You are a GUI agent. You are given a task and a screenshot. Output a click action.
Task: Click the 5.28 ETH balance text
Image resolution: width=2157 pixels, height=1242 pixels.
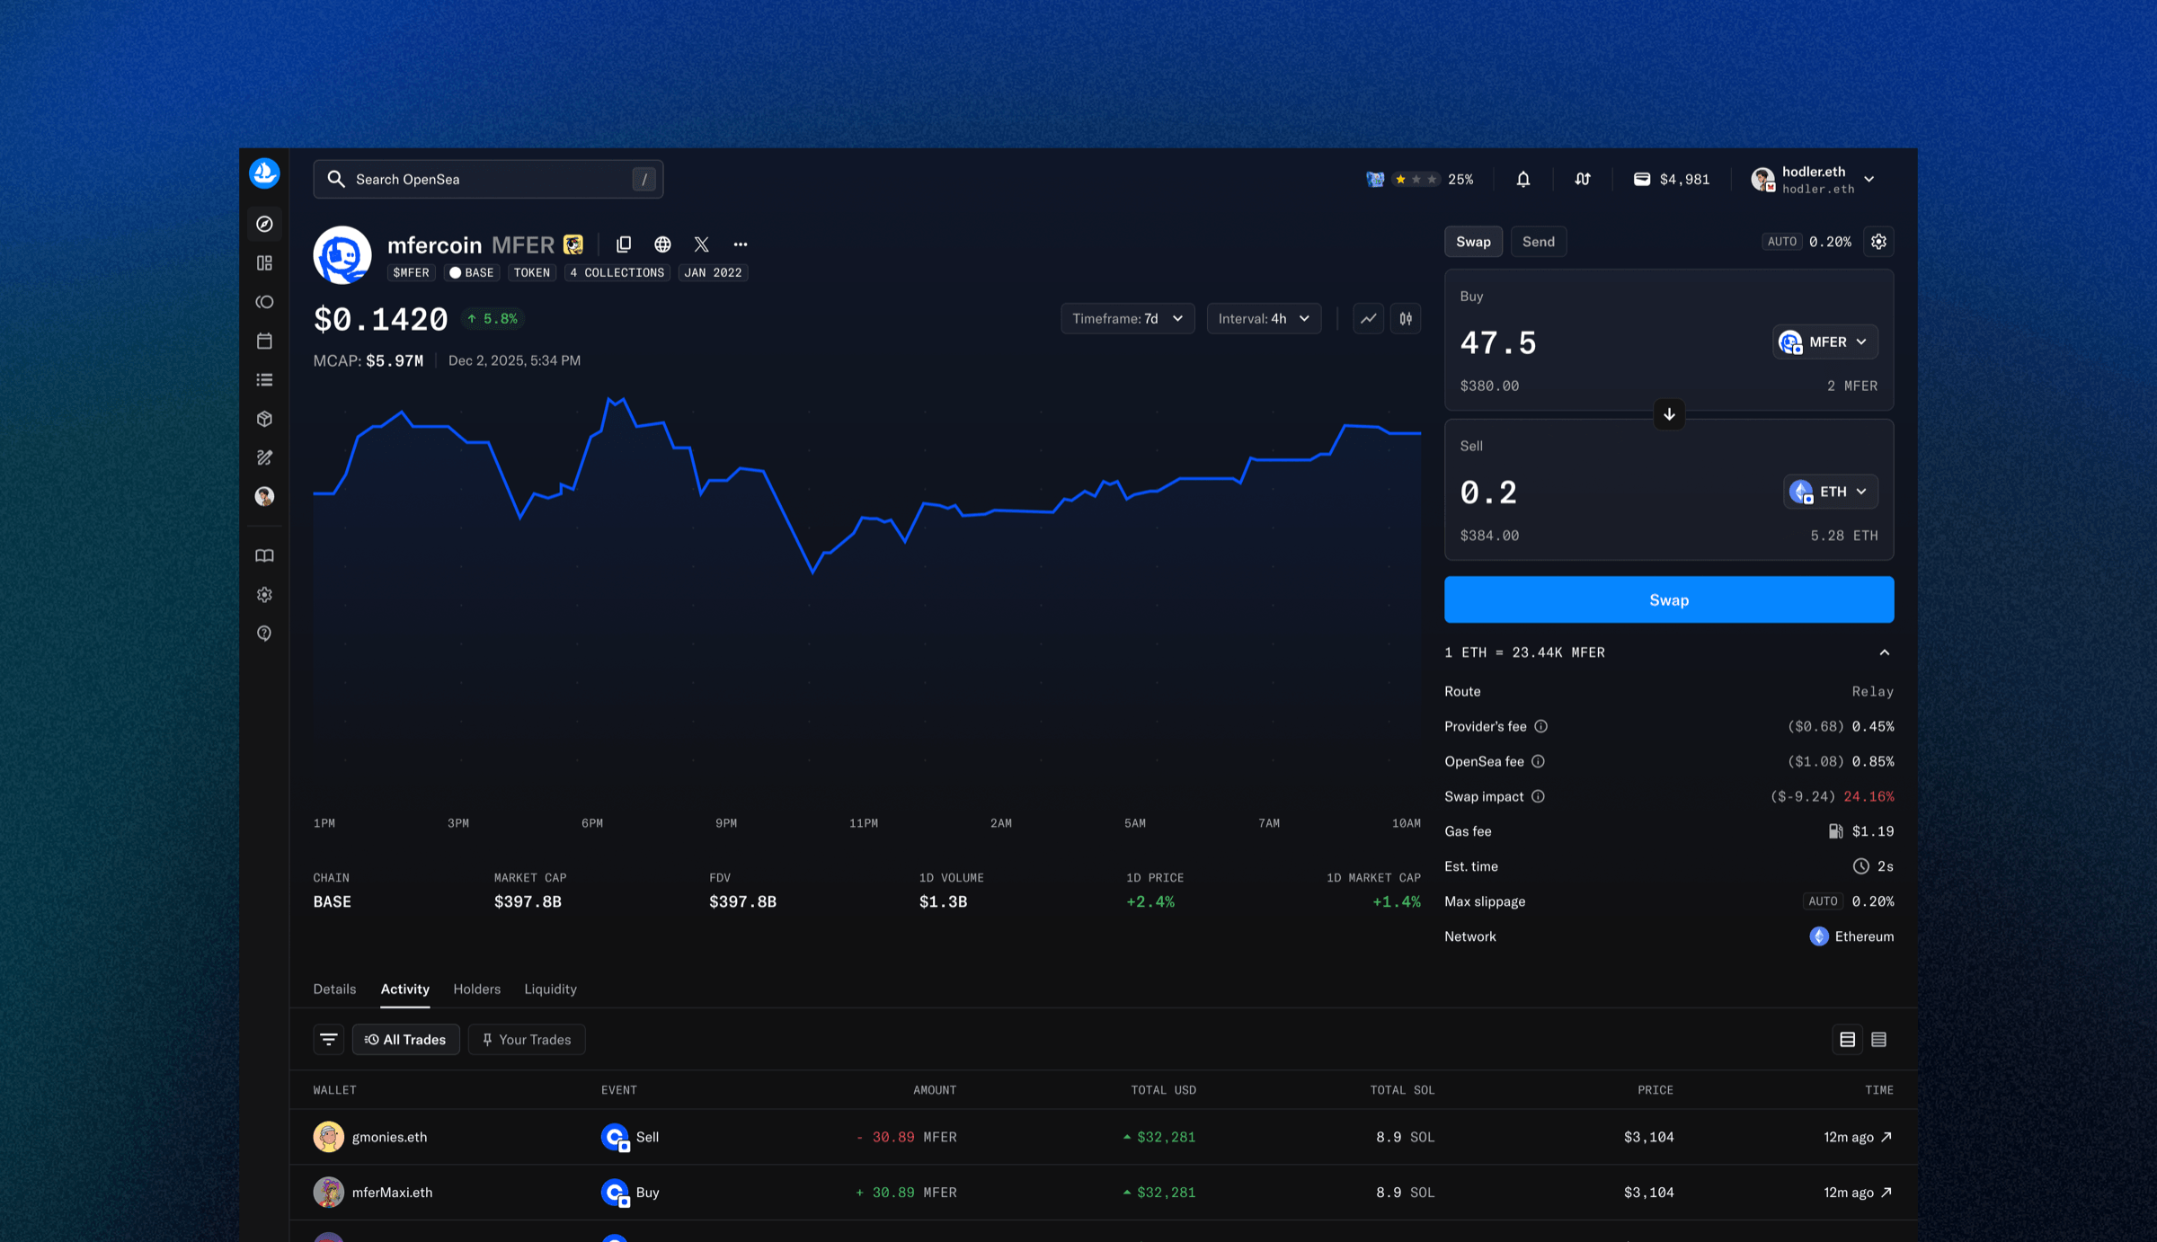click(x=1843, y=536)
